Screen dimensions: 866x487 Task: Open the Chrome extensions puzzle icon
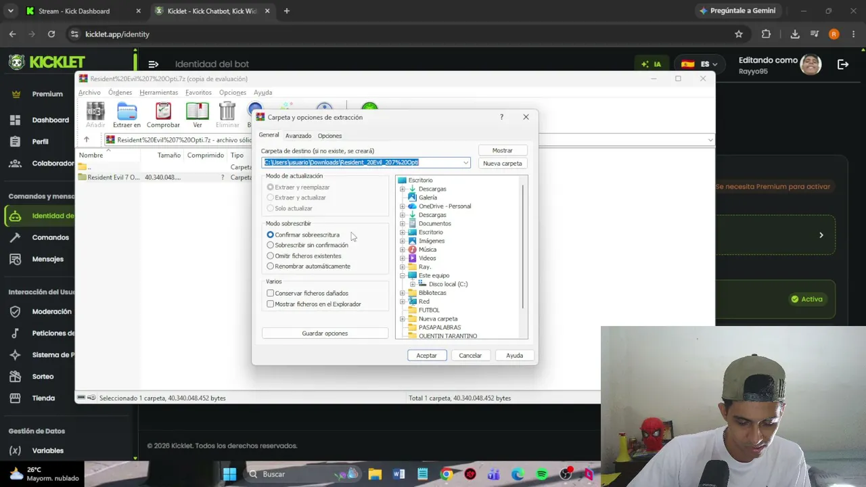(x=766, y=34)
